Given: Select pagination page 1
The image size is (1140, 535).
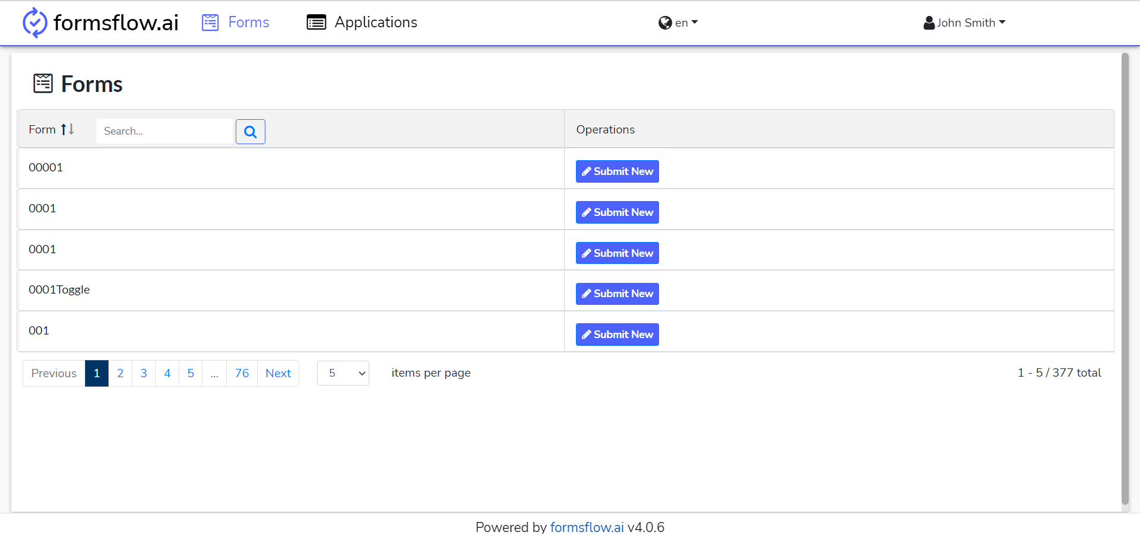Looking at the screenshot, I should point(97,373).
